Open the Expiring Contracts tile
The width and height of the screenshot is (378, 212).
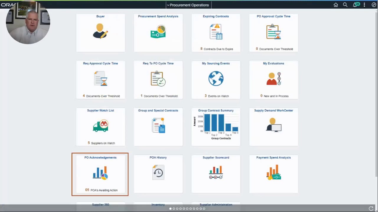tap(216, 33)
